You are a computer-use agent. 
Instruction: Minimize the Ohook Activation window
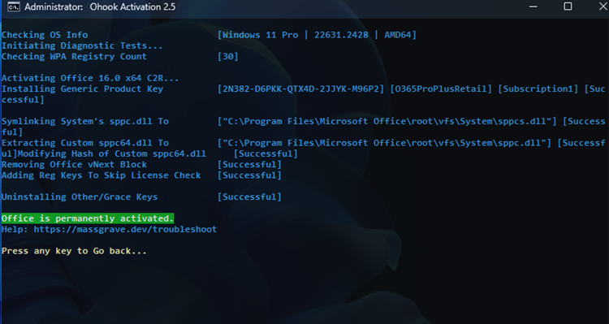tap(533, 6)
